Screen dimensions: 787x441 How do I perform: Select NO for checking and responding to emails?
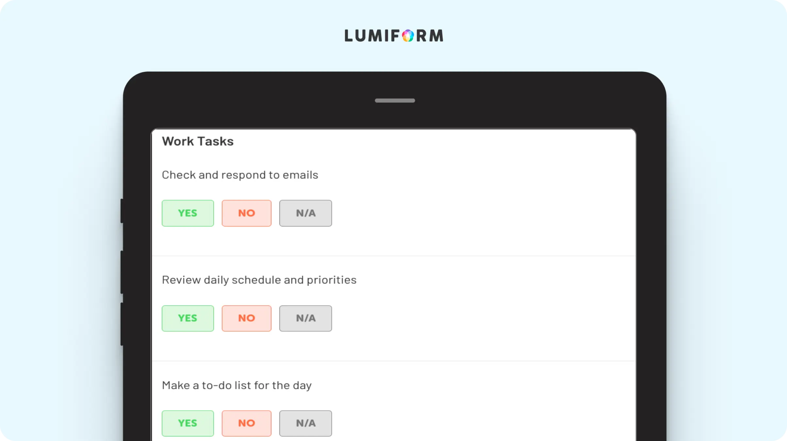(246, 213)
